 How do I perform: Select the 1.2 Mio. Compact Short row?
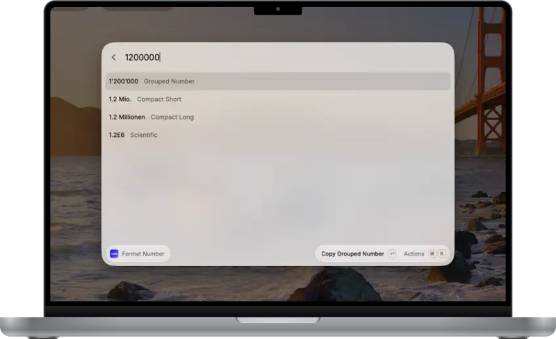pos(277,99)
